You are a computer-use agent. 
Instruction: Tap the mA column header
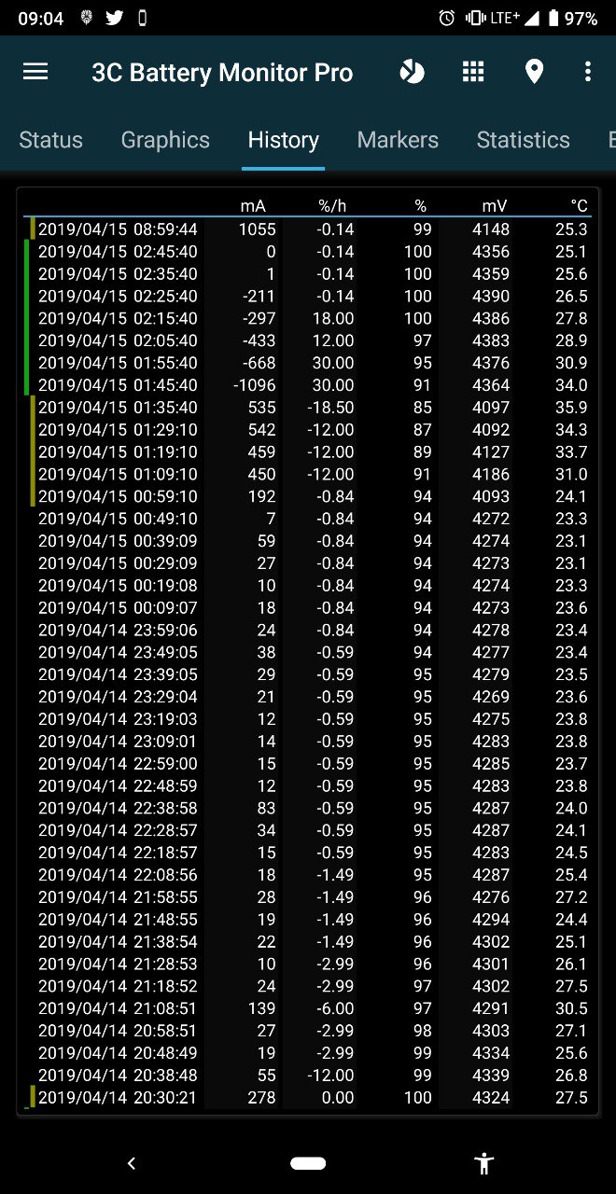point(253,205)
